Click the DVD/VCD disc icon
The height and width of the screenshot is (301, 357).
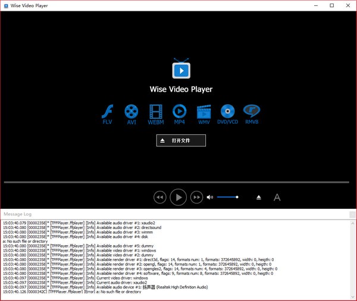click(227, 112)
